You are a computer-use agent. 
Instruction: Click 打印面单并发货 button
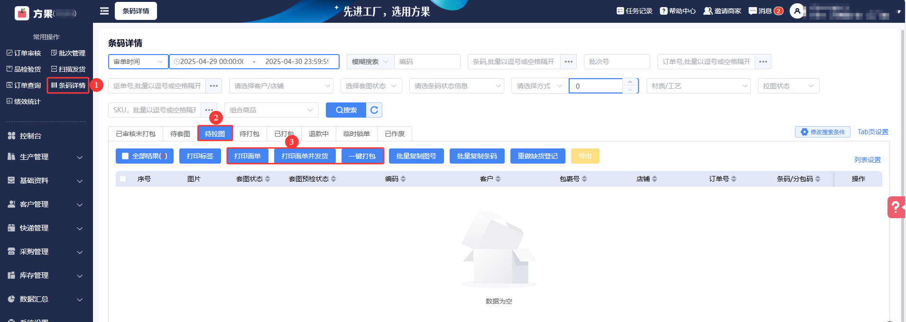pos(305,156)
